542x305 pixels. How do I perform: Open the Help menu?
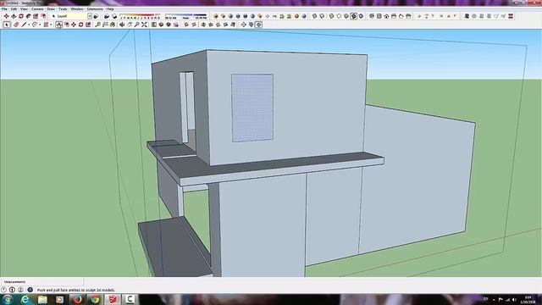110,9
